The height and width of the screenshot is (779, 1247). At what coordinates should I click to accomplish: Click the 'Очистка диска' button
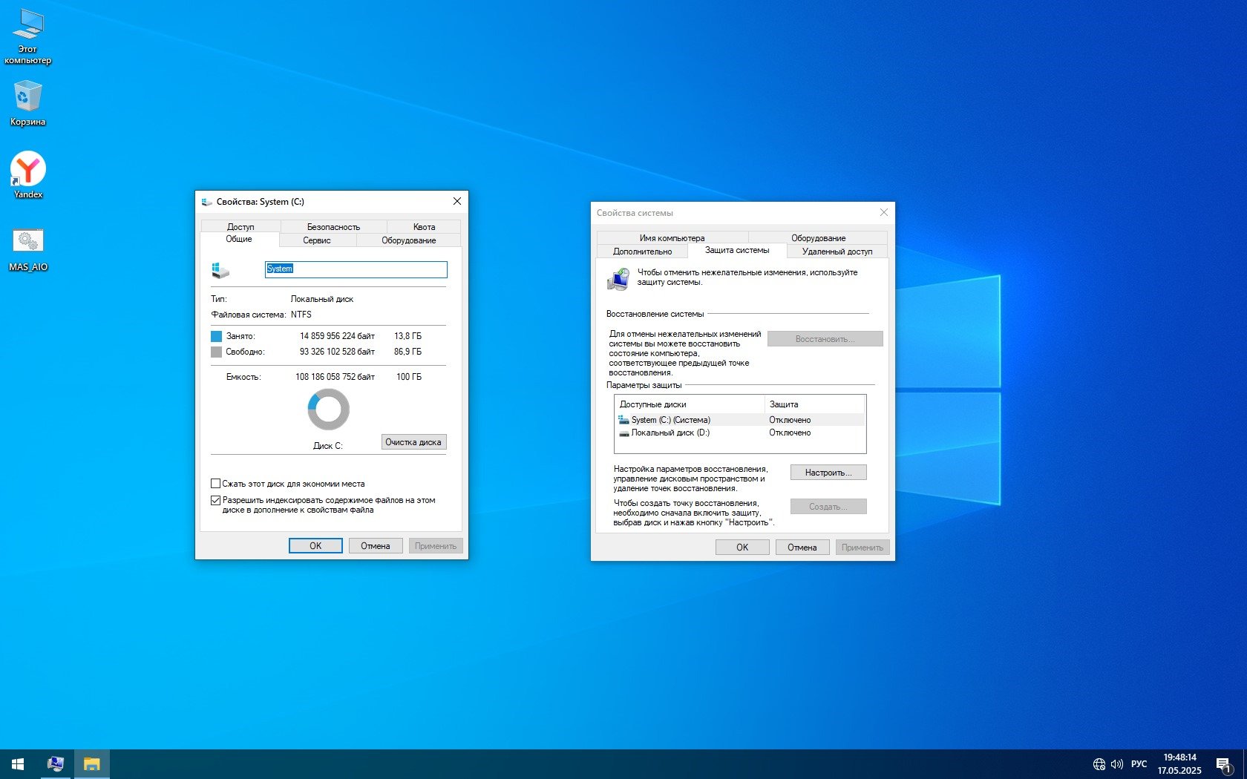413,442
